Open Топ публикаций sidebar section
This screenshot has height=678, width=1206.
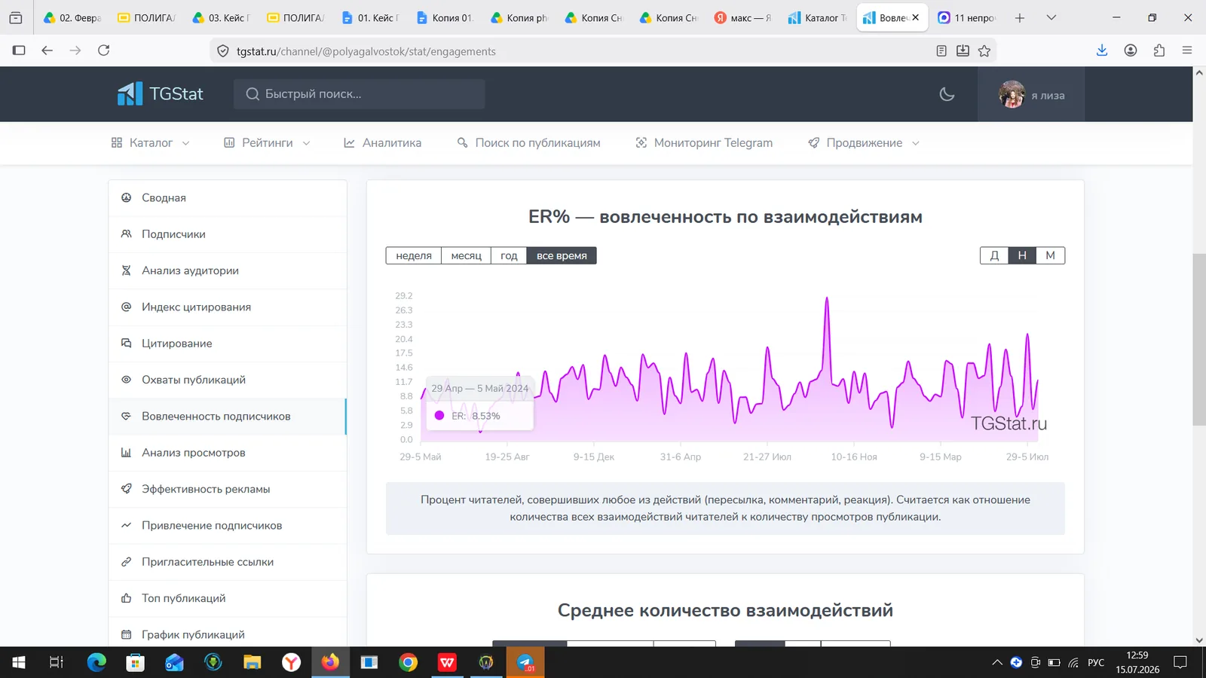228,598
